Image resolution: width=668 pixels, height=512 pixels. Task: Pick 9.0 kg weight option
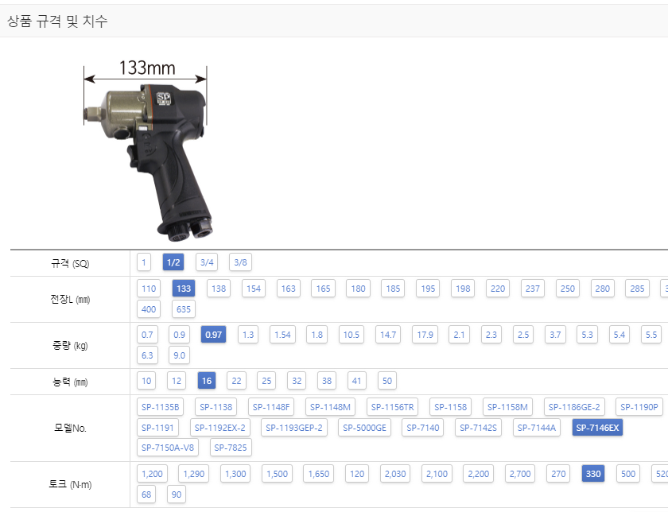pyautogui.click(x=180, y=355)
